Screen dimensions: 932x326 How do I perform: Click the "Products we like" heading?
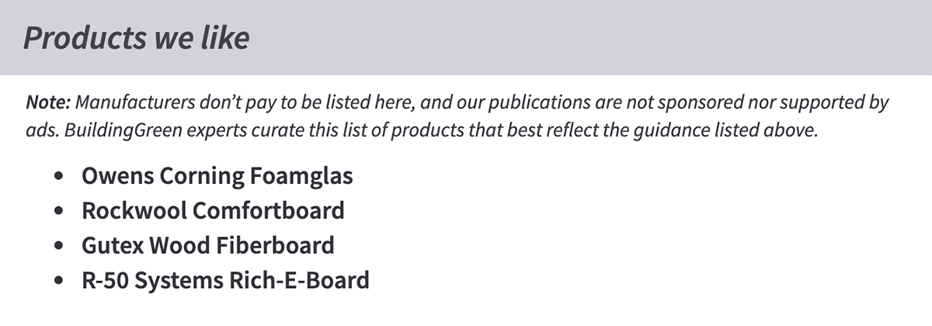coord(137,37)
